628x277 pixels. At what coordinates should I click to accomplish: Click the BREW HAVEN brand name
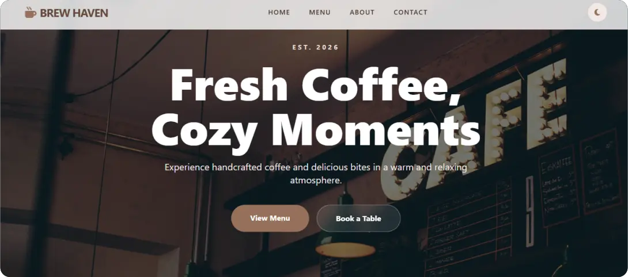(74, 13)
